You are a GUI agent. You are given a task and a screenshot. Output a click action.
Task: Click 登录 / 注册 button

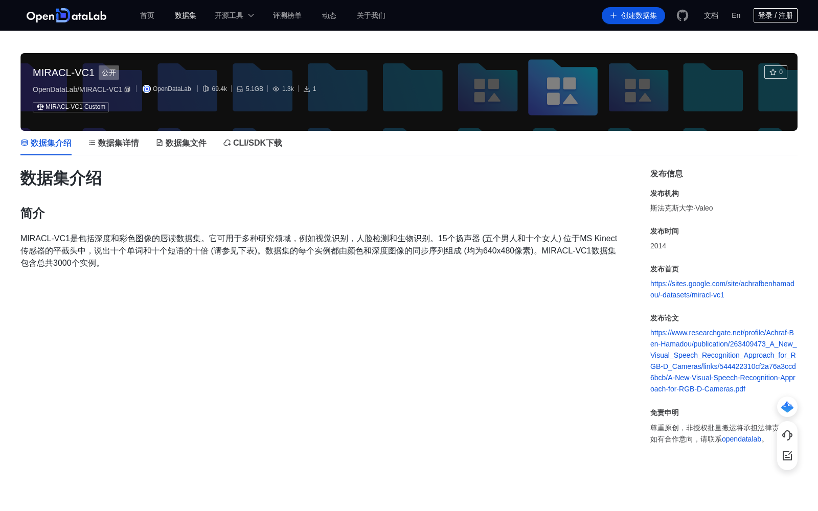pyautogui.click(x=776, y=15)
